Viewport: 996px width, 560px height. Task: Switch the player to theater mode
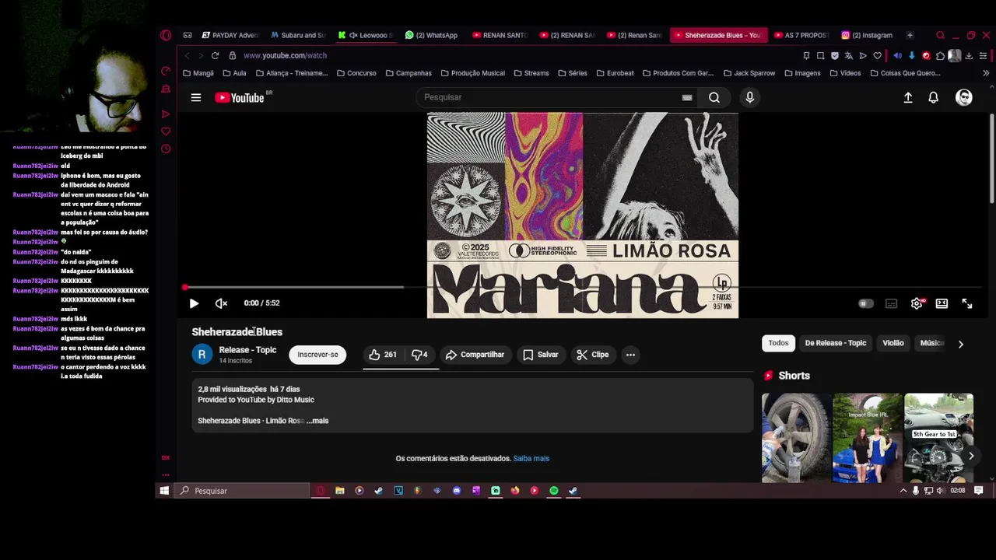click(x=942, y=303)
